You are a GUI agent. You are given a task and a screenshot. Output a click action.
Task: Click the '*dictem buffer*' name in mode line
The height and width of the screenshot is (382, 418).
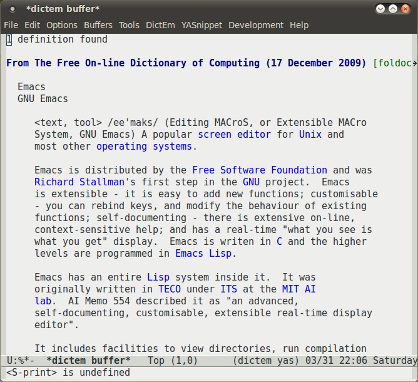88,361
